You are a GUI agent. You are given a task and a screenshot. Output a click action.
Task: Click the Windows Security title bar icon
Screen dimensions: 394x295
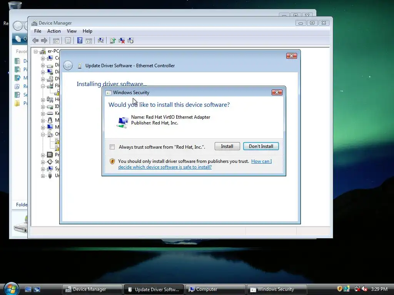108,93
